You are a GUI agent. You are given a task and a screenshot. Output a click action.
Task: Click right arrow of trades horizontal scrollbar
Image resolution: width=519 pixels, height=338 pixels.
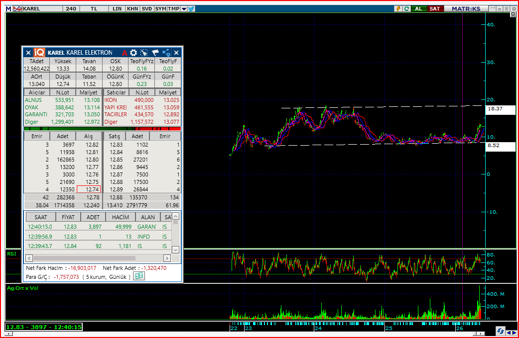(167, 258)
